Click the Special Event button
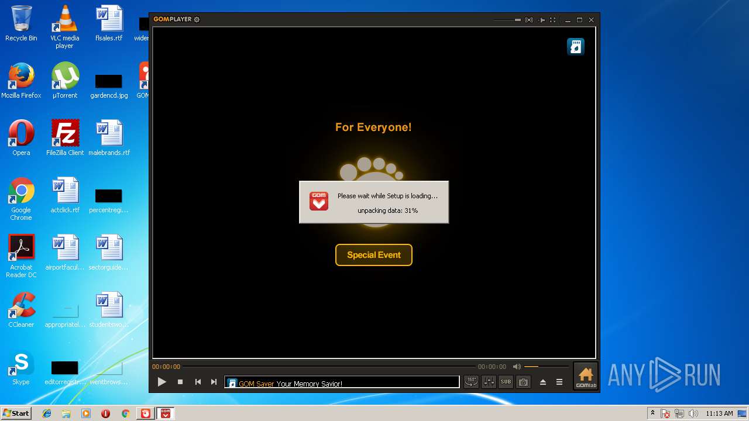This screenshot has width=749, height=421. click(x=374, y=255)
